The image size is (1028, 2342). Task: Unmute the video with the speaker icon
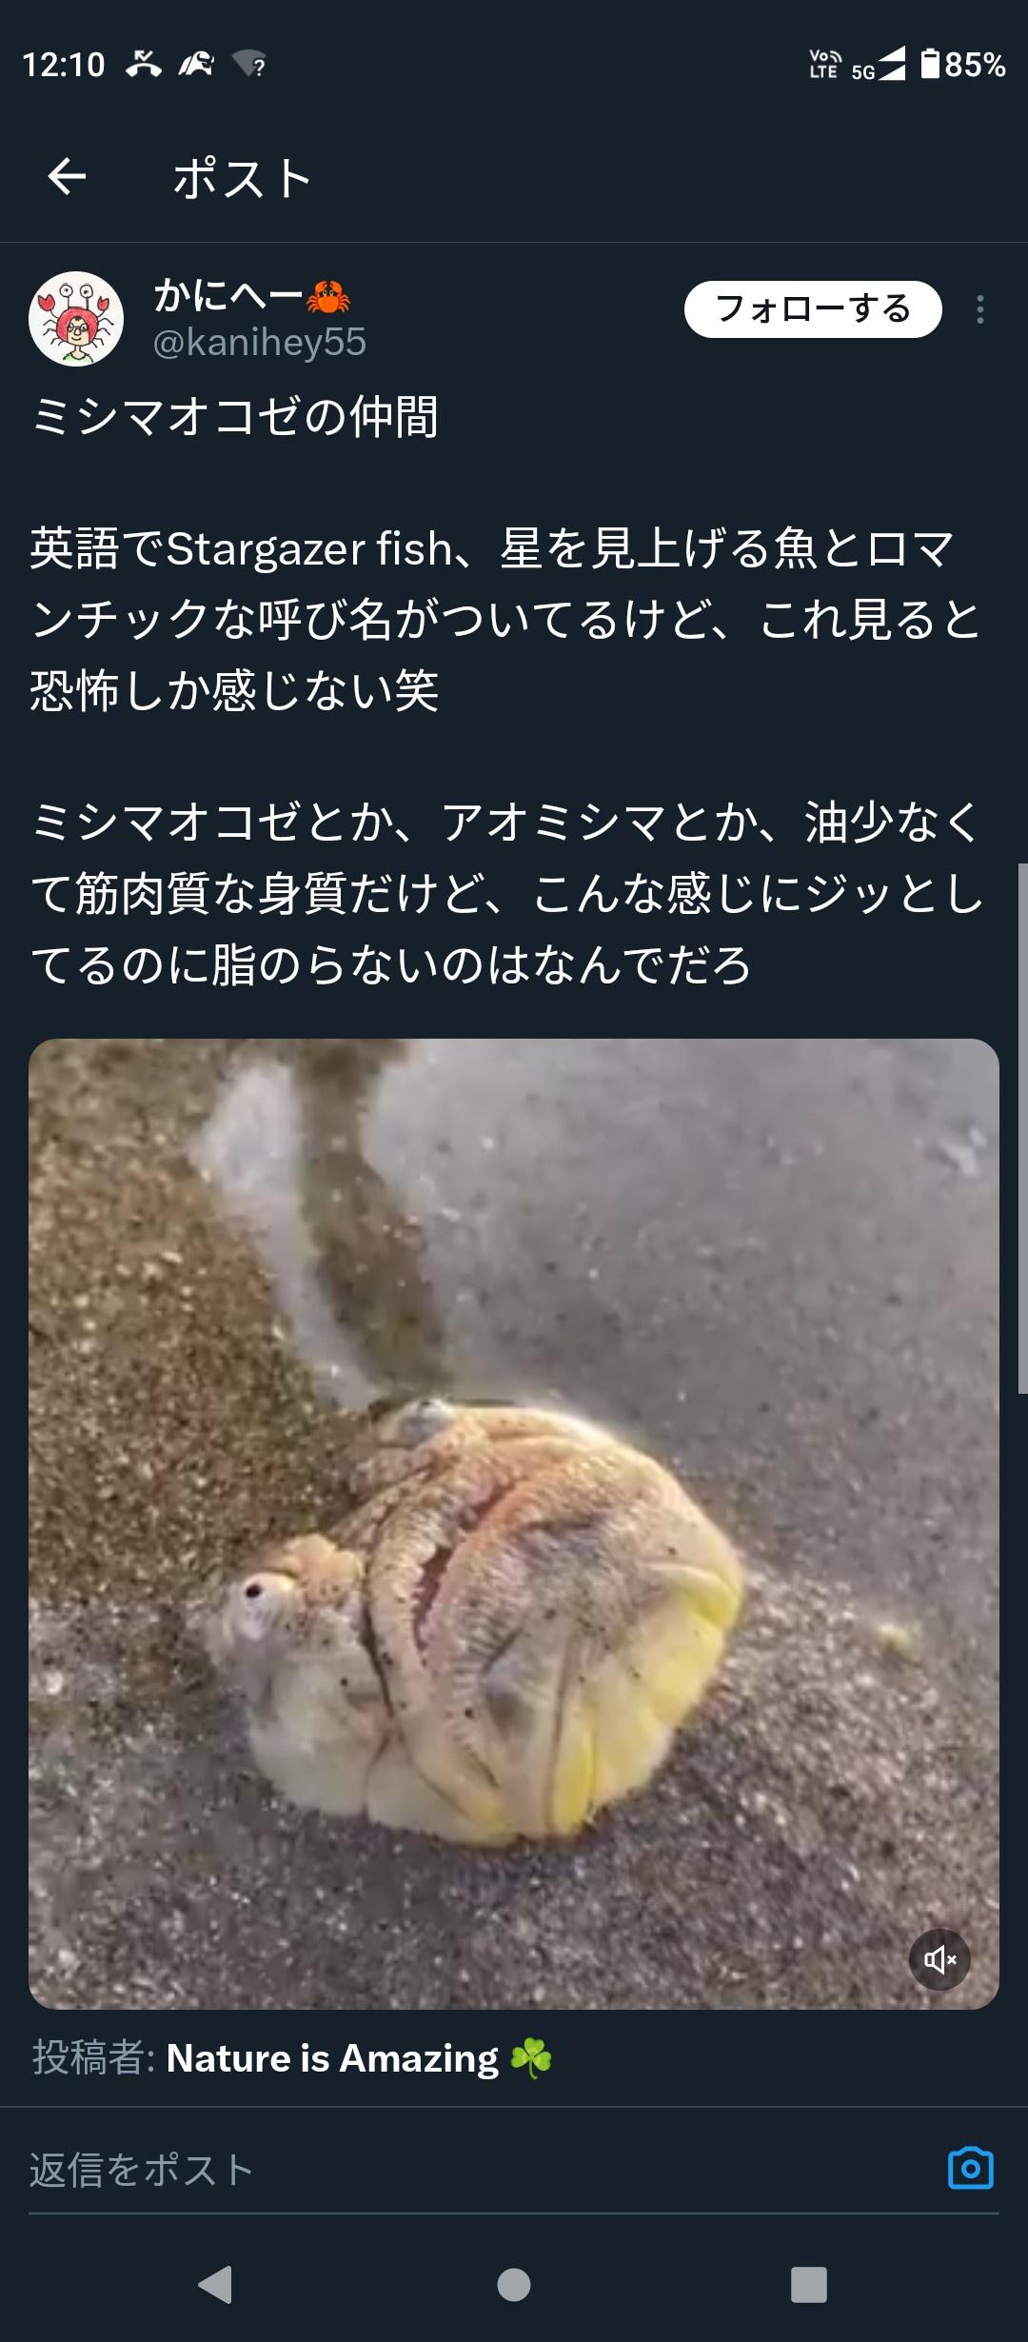point(939,1959)
